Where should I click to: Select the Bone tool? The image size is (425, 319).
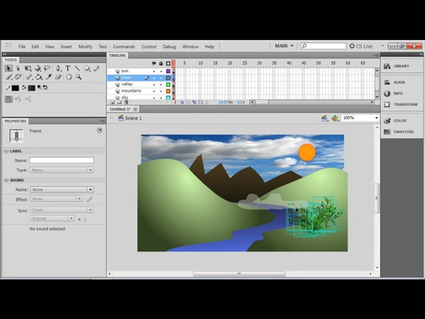click(x=29, y=77)
